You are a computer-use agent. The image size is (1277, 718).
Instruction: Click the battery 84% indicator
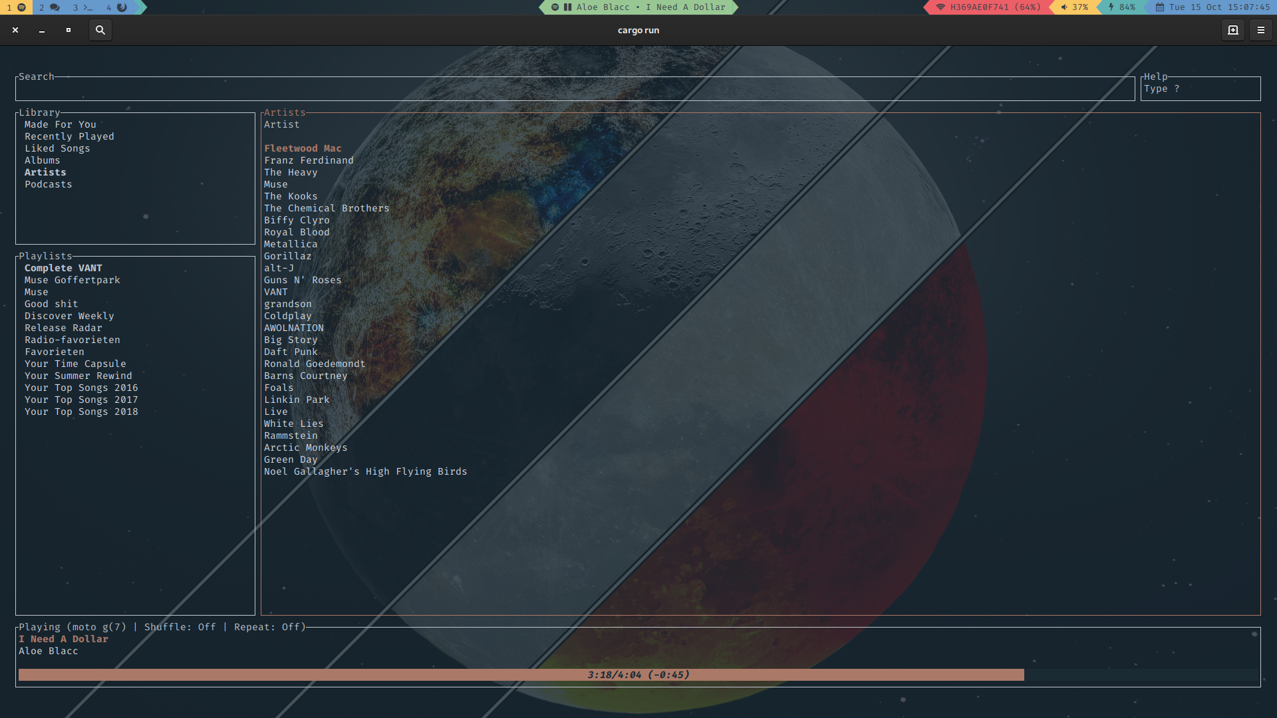click(1121, 7)
